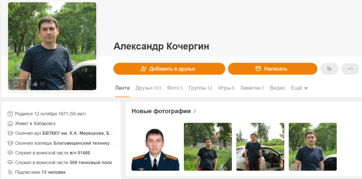The width and height of the screenshot is (362, 179).
Task: Click military cap icon beside в/ч 51460
Action: pos(10,153)
